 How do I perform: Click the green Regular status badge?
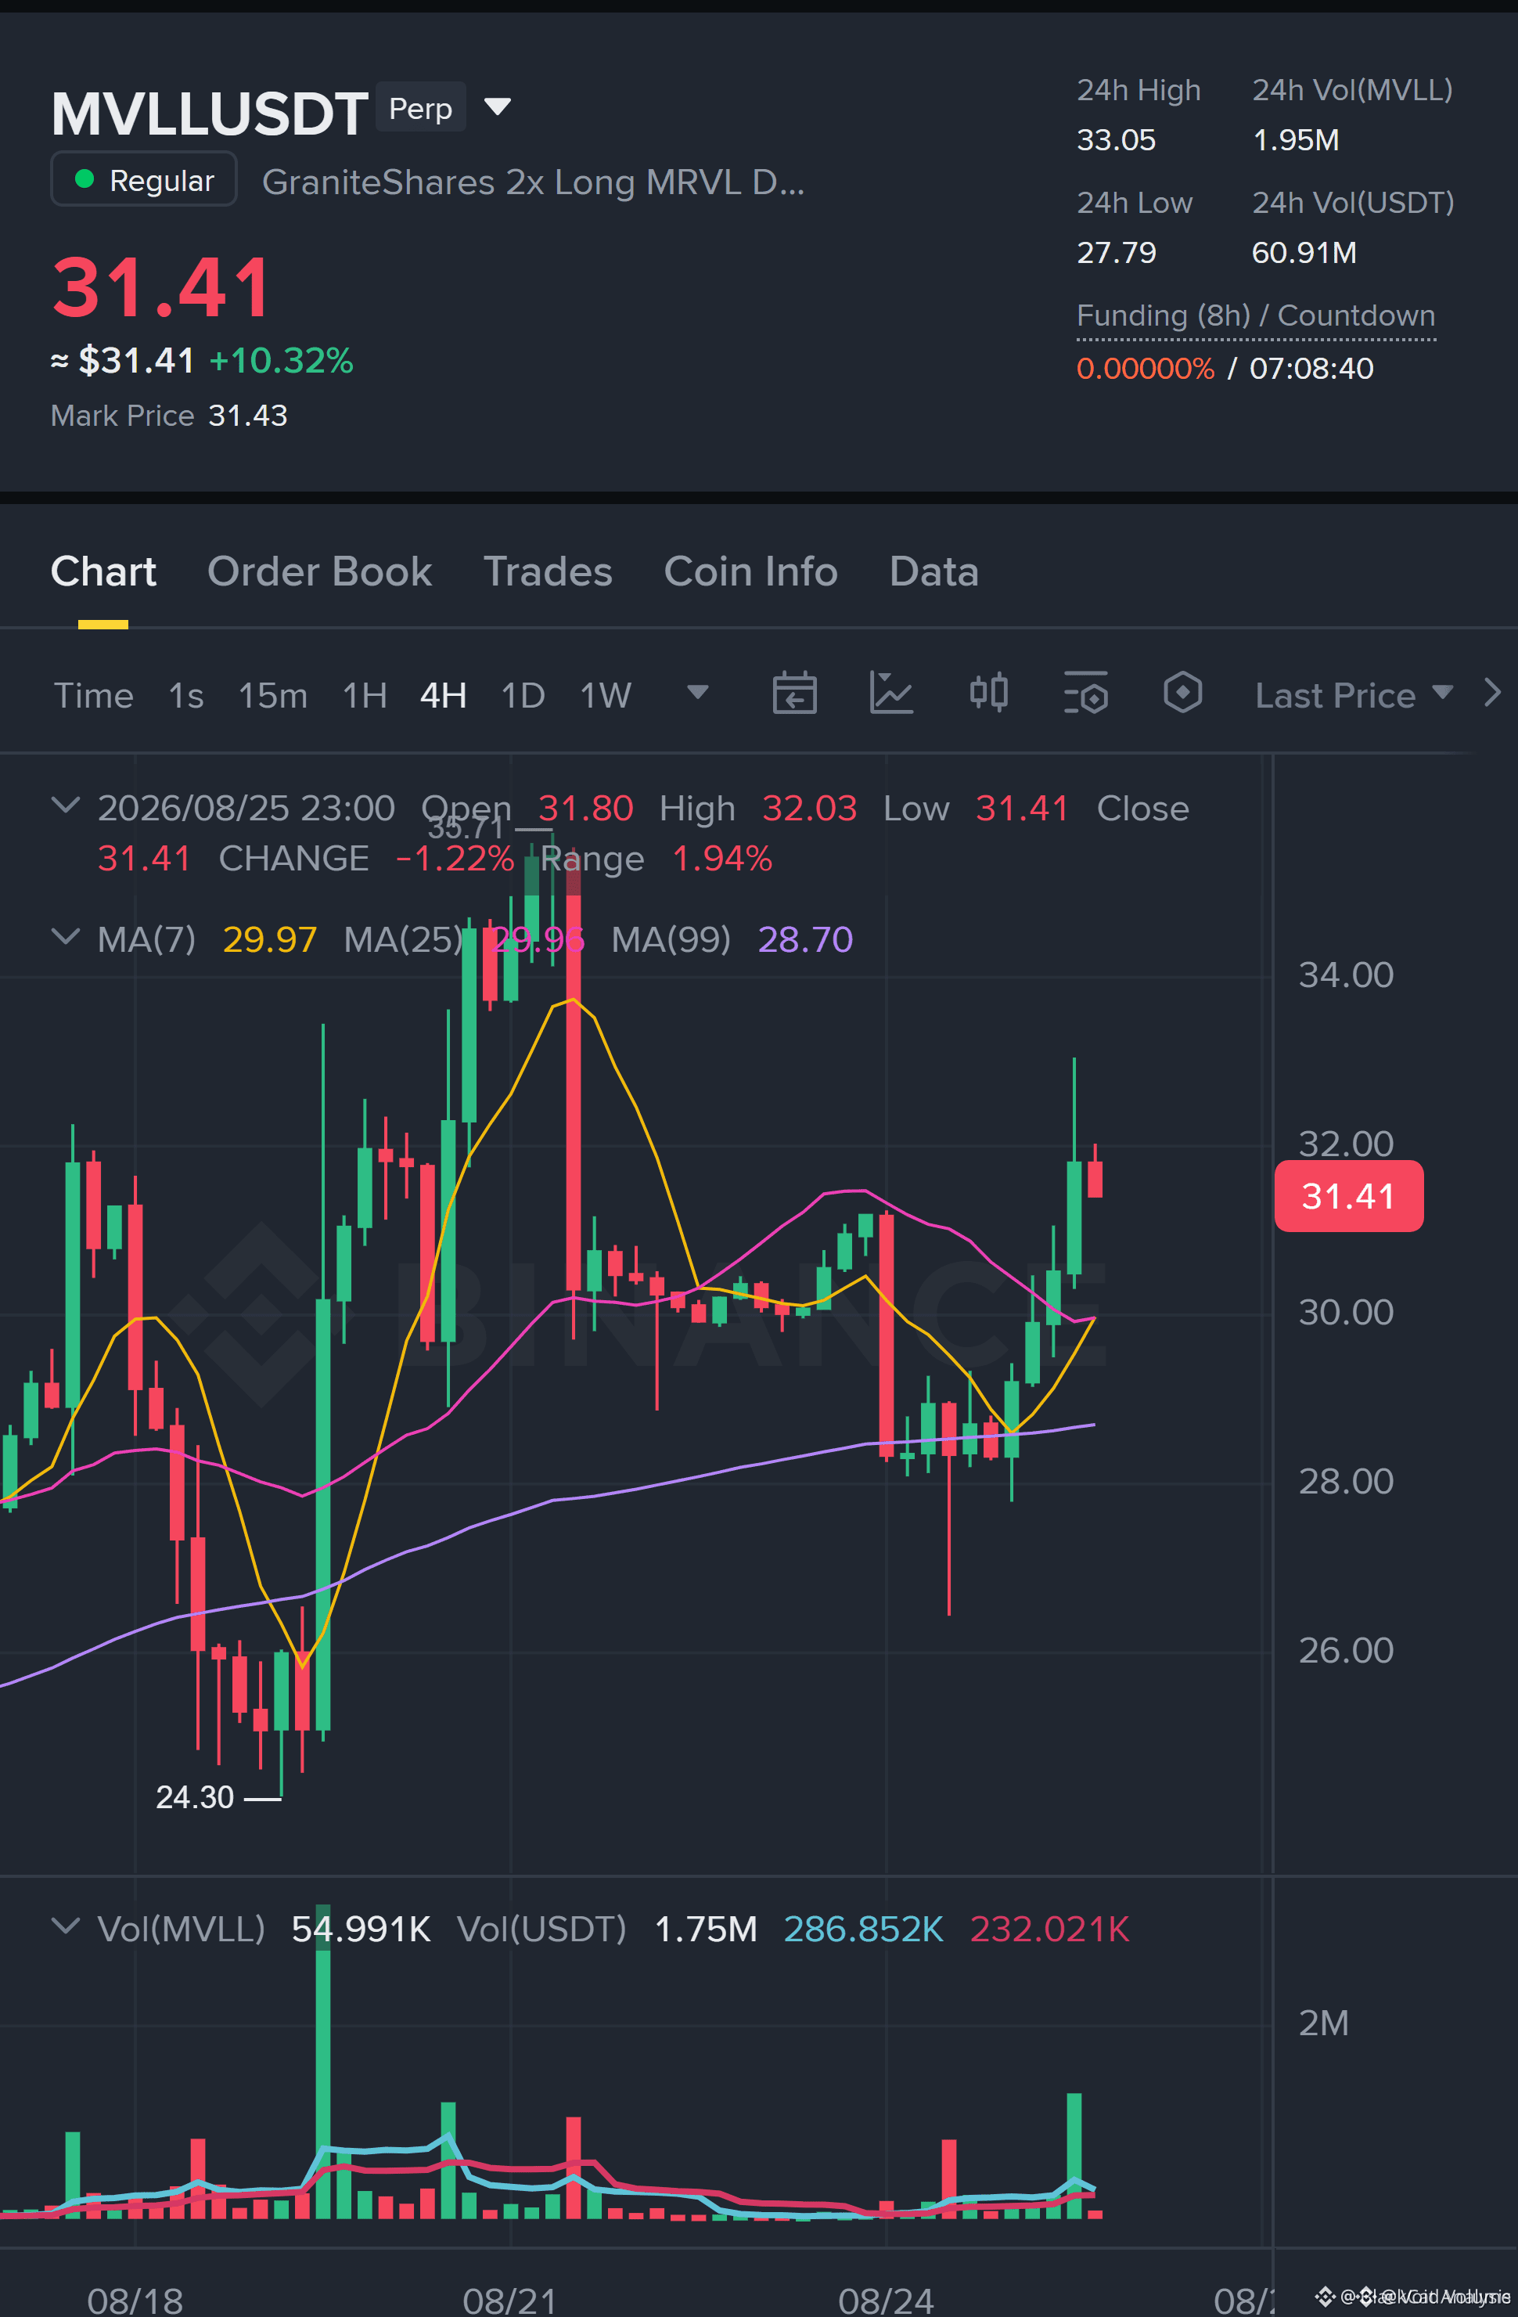click(144, 180)
